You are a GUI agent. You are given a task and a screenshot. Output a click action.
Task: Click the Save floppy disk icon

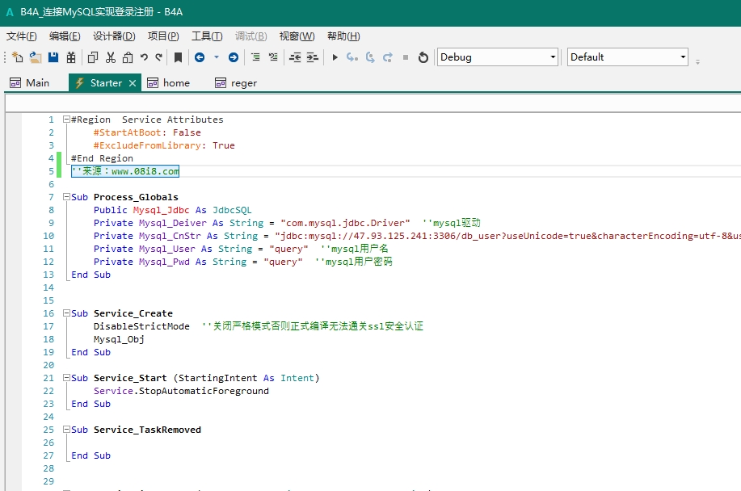pos(53,57)
